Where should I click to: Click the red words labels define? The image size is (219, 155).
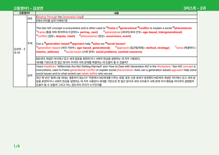pyautogui.click(x=89, y=74)
